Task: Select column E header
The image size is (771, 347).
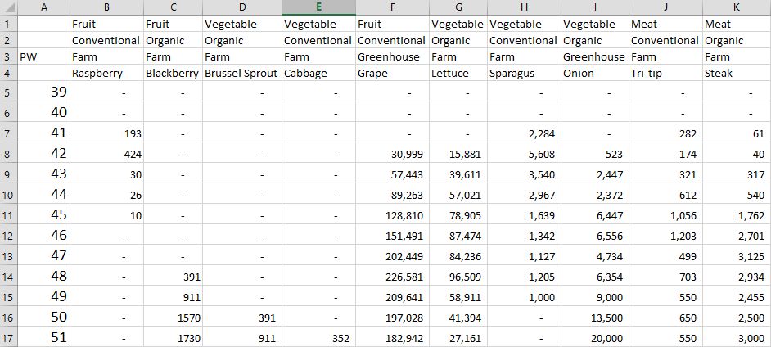Action: click(x=318, y=7)
